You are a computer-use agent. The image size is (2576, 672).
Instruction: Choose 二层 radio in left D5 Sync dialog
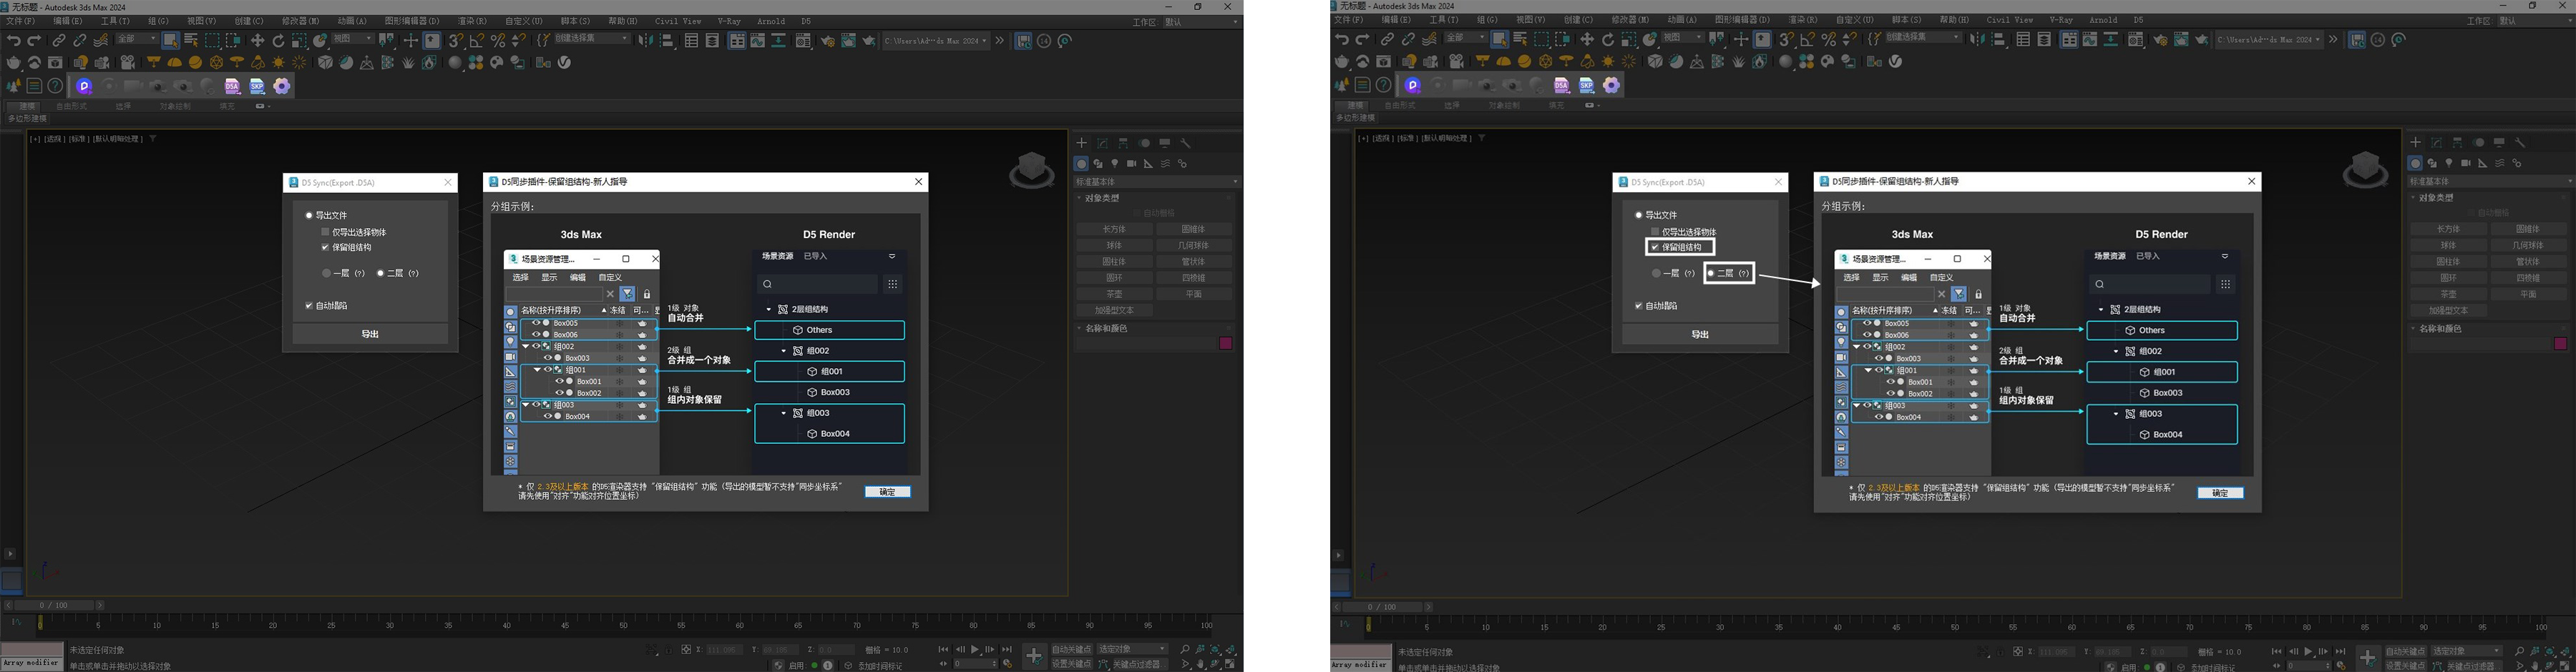click(380, 274)
